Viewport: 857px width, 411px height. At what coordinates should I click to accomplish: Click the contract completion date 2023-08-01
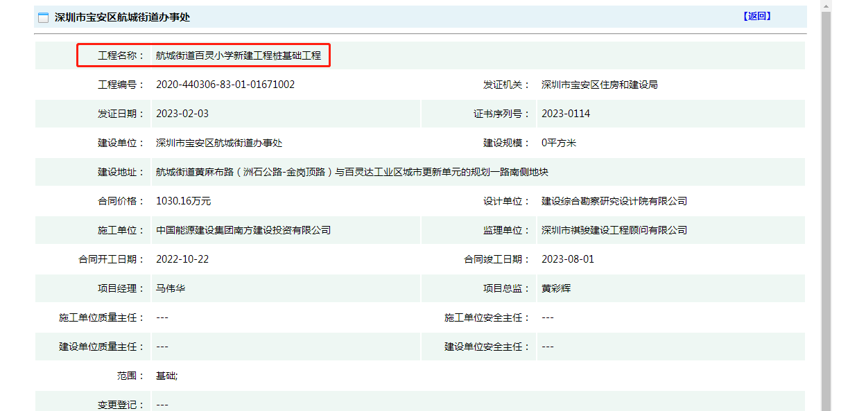[x=568, y=259]
